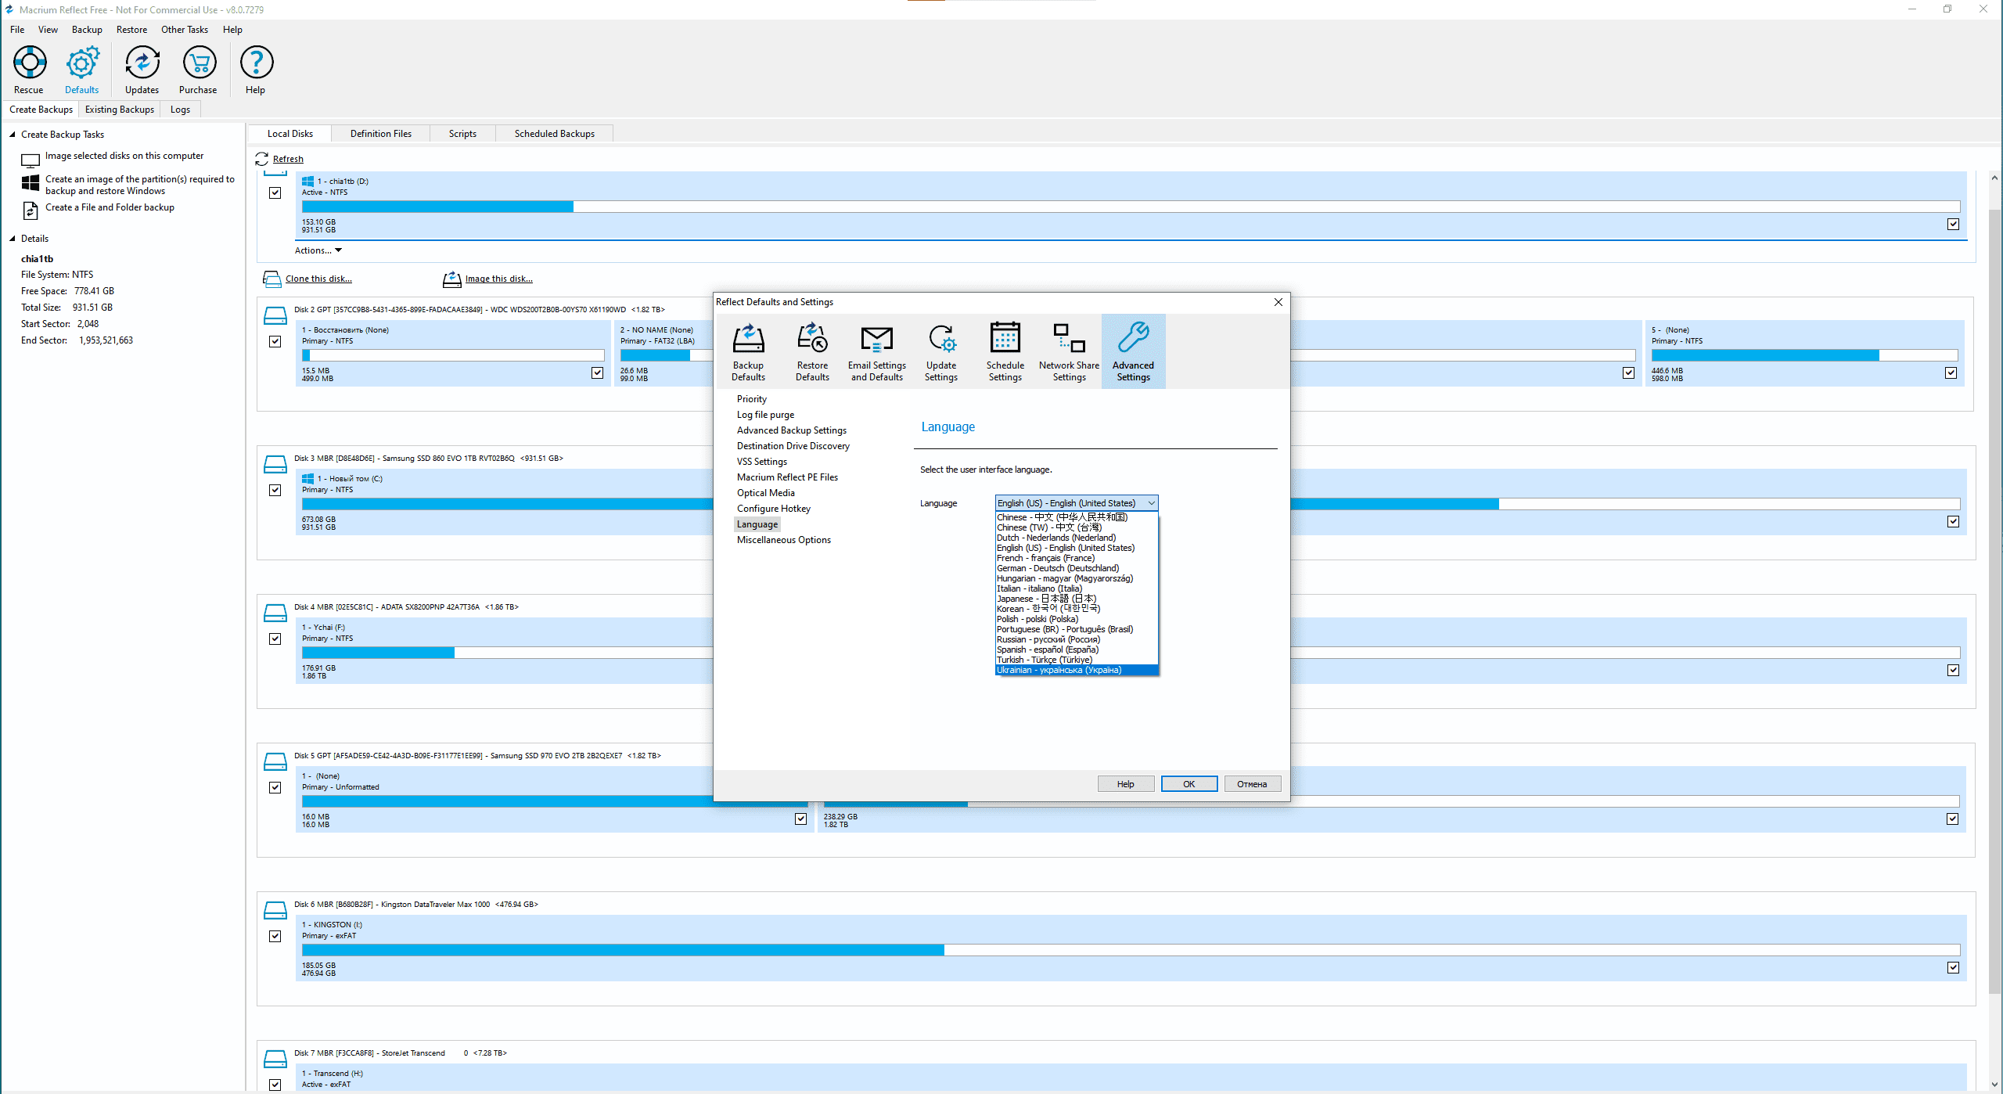Switch to the Scheduled Backups tab
This screenshot has width=2003, height=1094.
[x=554, y=134]
